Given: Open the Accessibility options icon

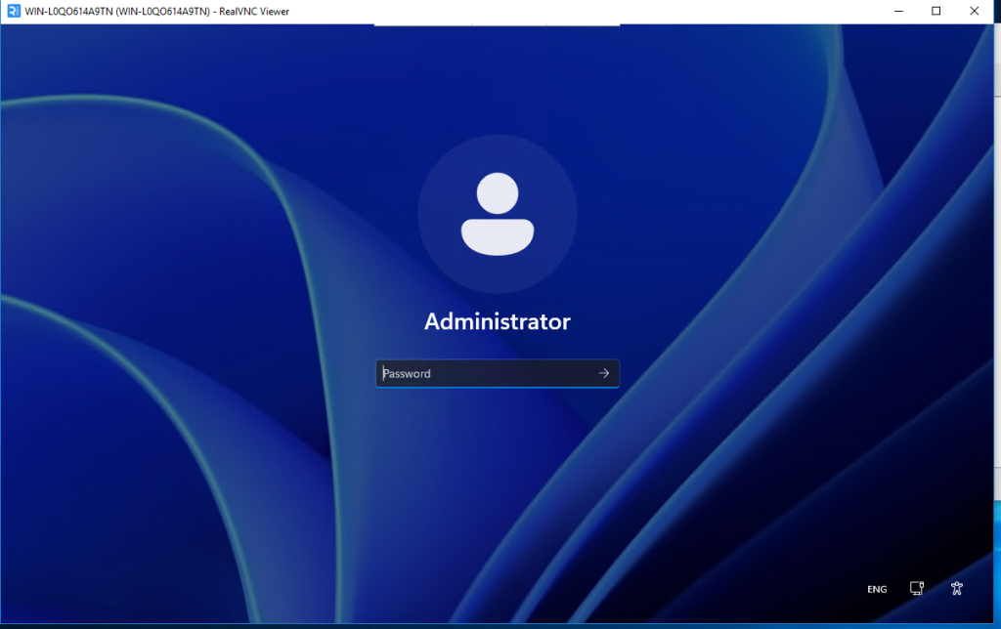Looking at the screenshot, I should 956,588.
